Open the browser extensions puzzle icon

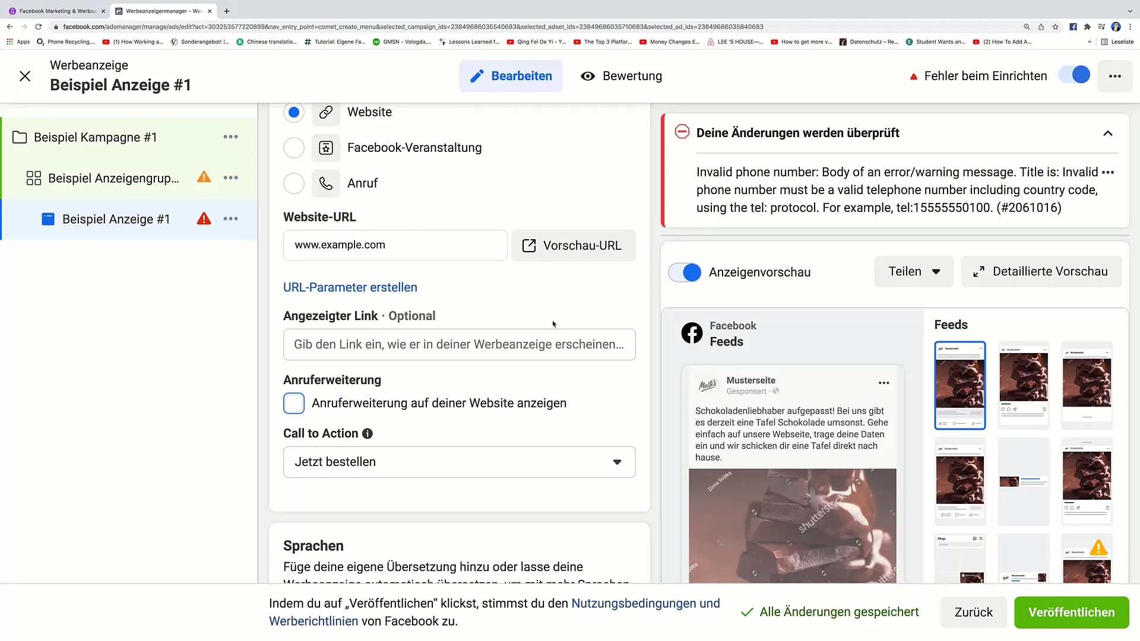[1087, 27]
